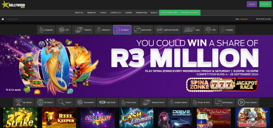Viewport: 273px width, 128px height.
Task: Launch the Cash Ultimate game thumbnail
Action: coord(136,118)
